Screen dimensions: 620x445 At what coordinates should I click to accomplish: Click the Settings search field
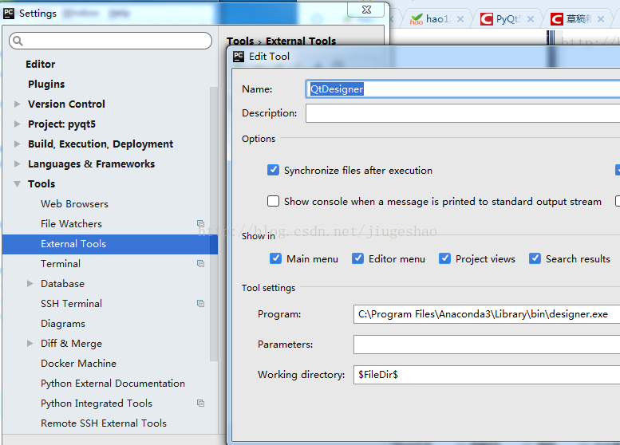pyautogui.click(x=110, y=41)
